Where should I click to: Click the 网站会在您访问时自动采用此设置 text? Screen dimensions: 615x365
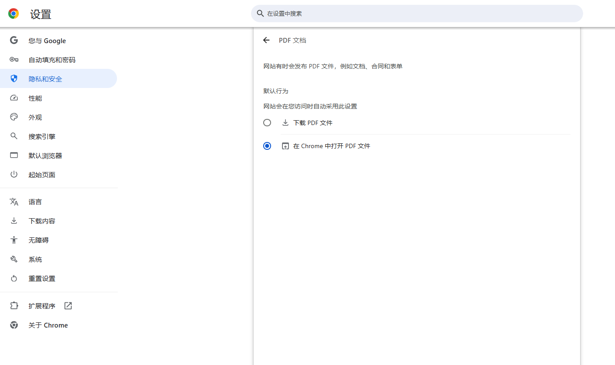coord(310,106)
